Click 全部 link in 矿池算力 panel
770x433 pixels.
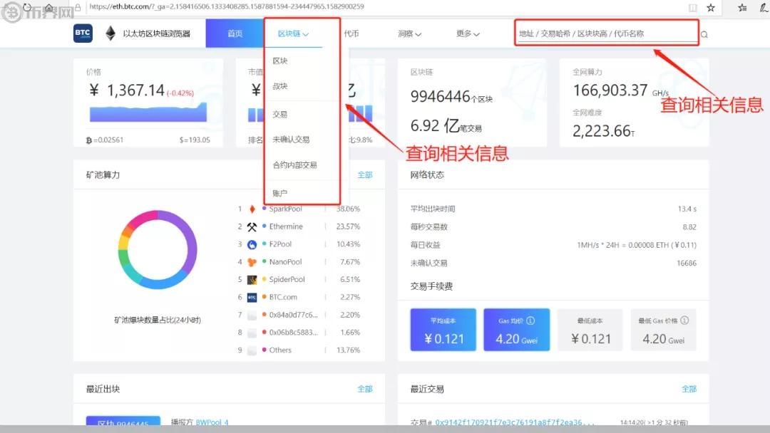click(x=365, y=174)
